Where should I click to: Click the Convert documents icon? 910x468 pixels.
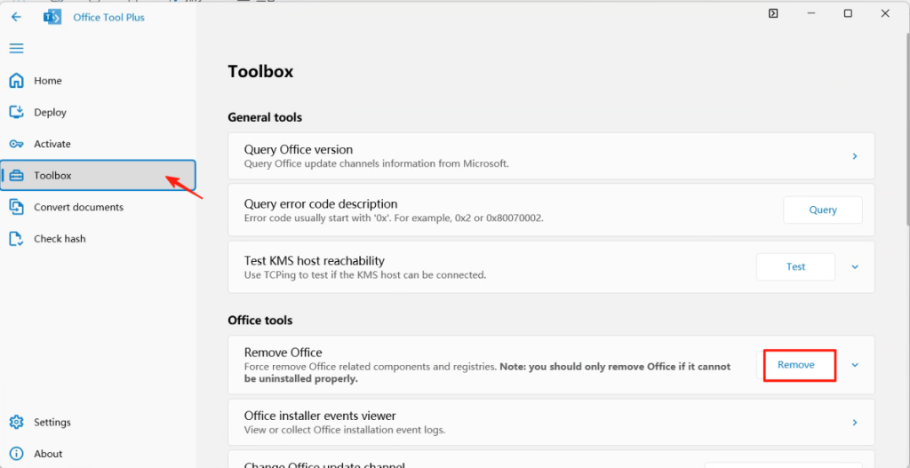pos(16,207)
